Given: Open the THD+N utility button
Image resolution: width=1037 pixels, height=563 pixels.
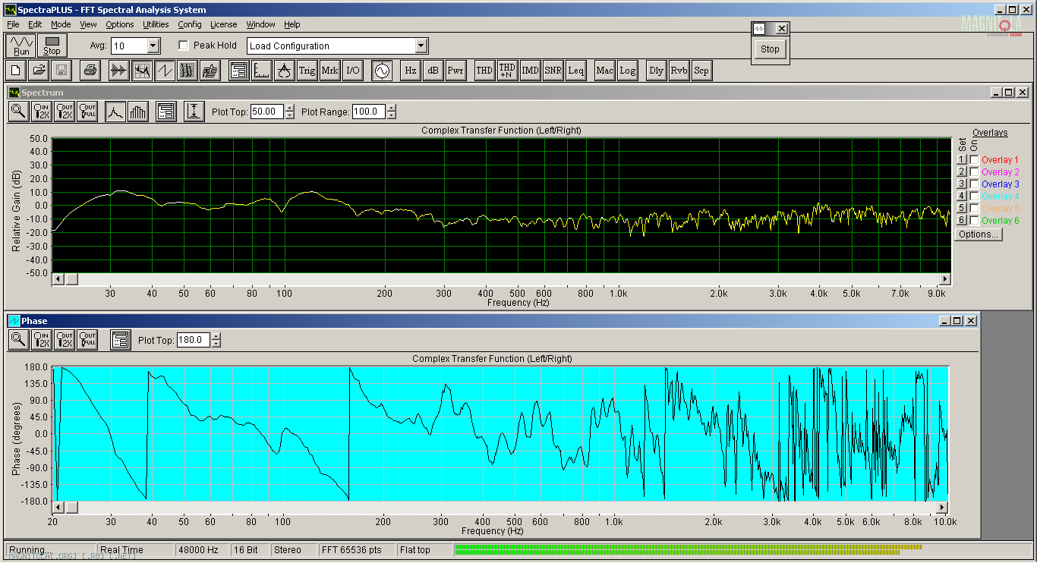Looking at the screenshot, I should [x=507, y=71].
